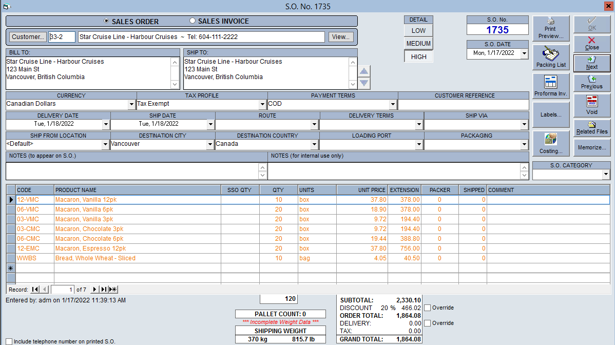
Task: Open Print Preview with printer icon
Action: point(551,28)
